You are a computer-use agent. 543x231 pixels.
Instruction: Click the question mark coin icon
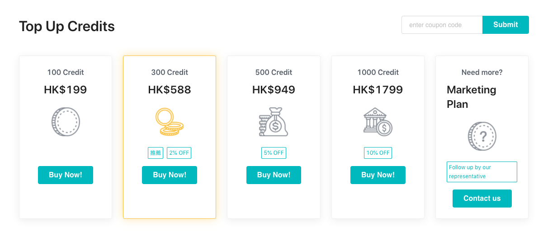[x=482, y=136]
